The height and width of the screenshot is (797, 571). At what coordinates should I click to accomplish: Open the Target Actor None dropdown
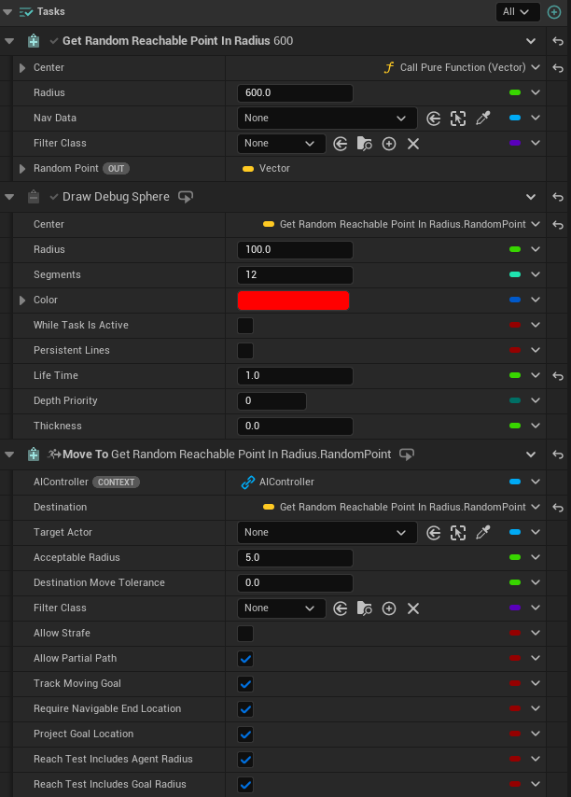point(327,532)
